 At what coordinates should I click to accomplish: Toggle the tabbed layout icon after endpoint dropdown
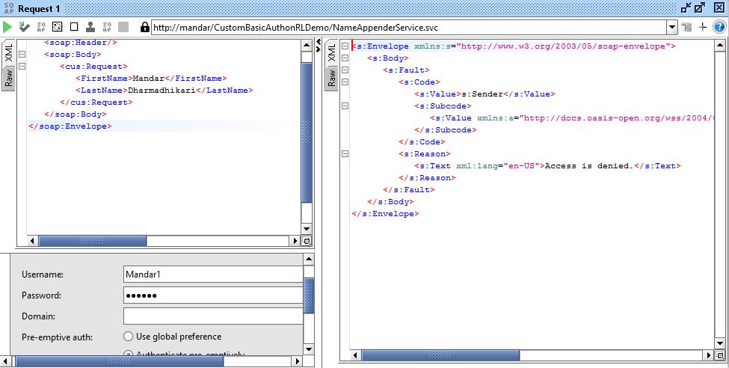pos(686,28)
